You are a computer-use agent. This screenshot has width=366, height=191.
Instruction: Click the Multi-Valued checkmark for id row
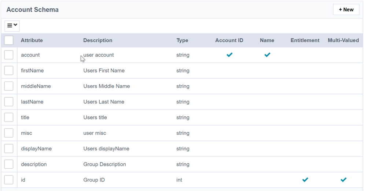343,180
